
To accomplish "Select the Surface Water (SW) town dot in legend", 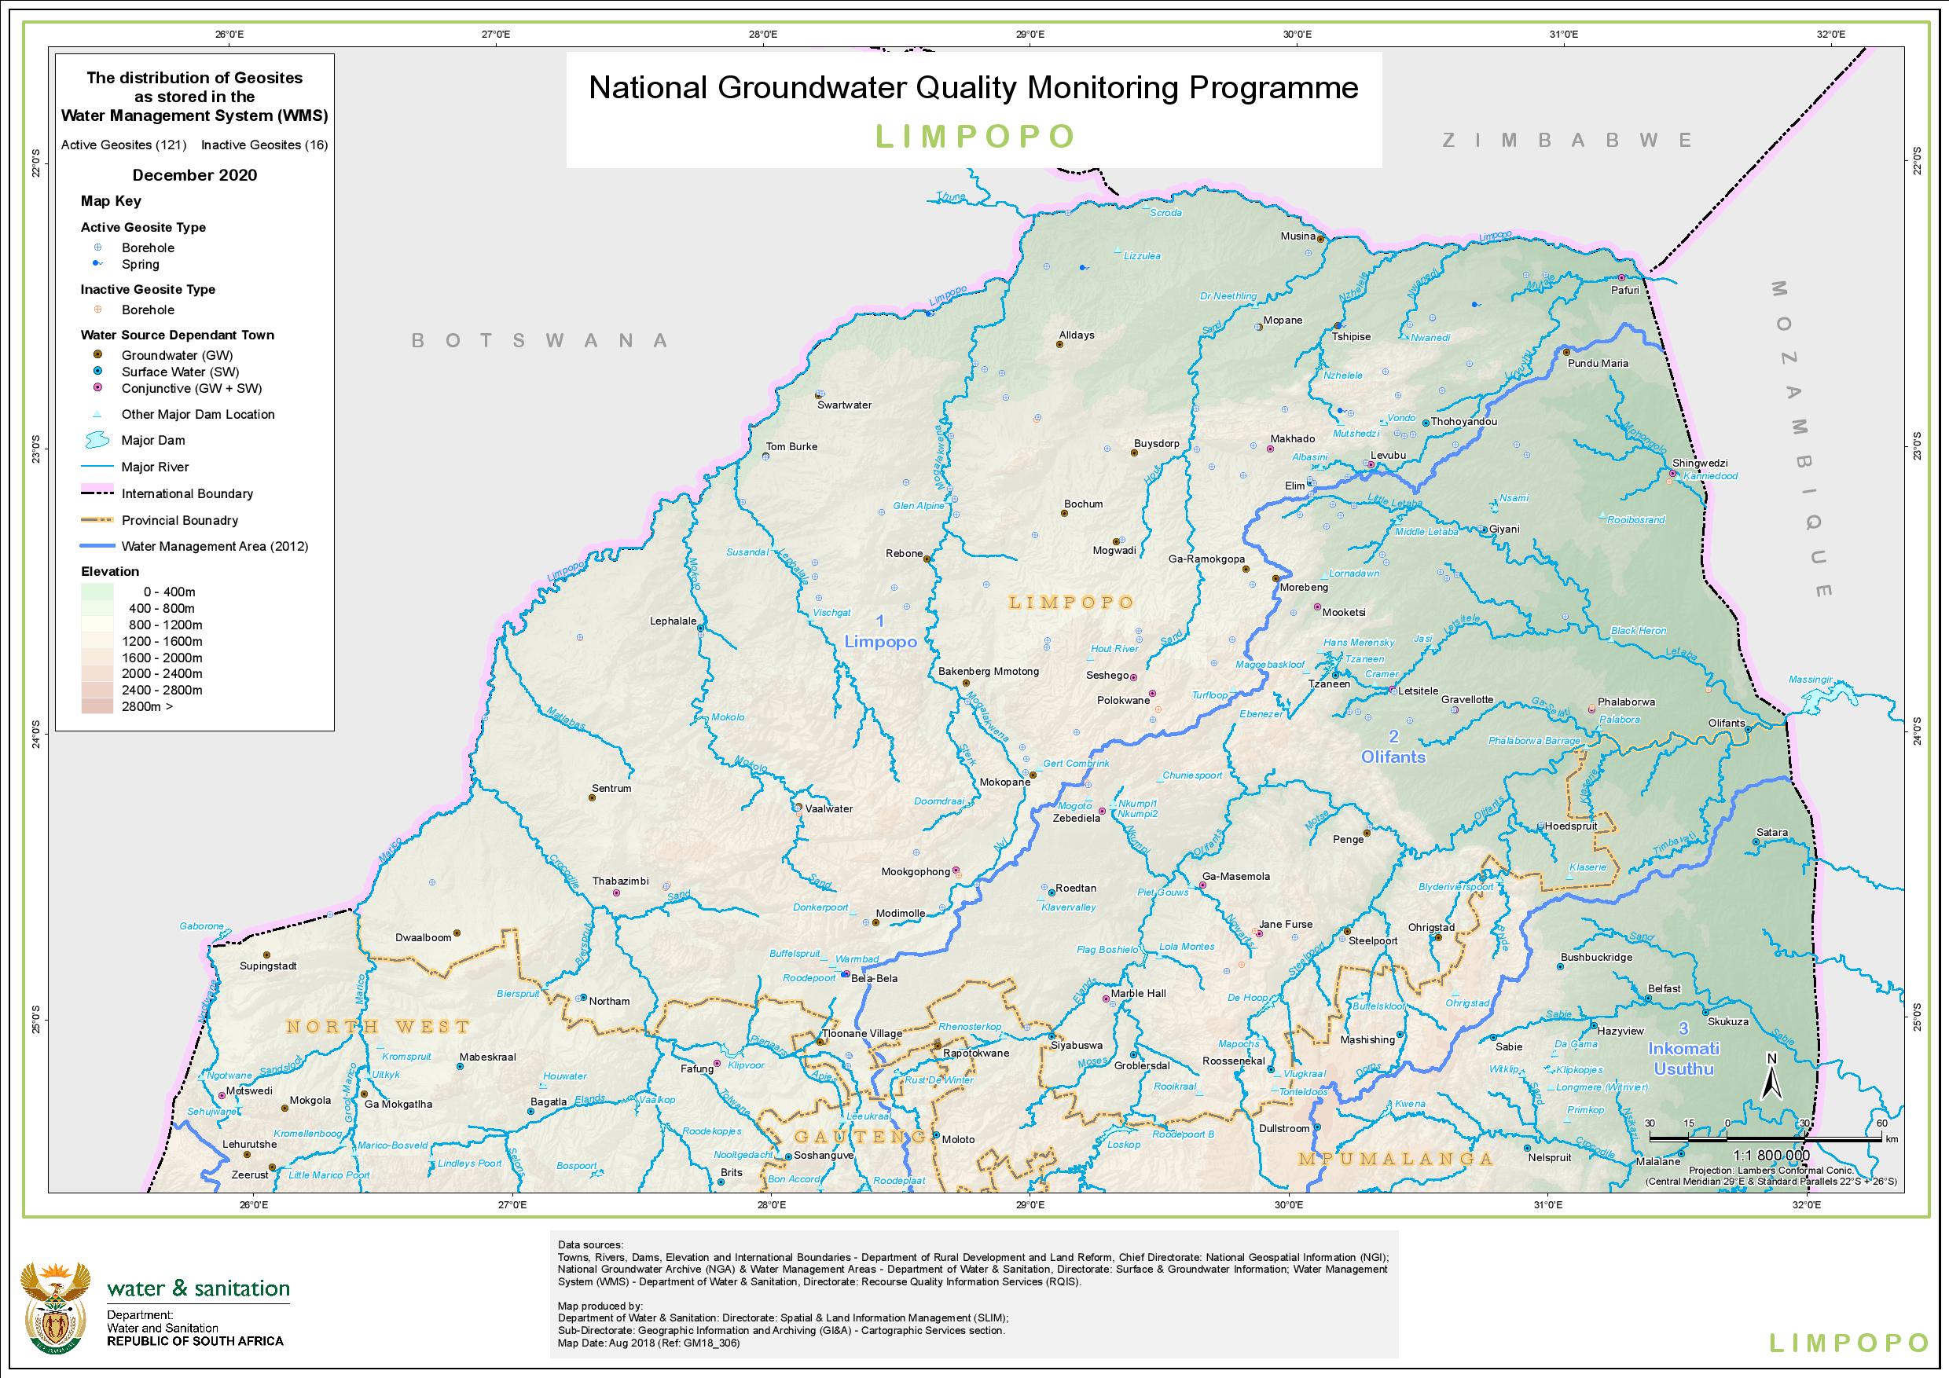I will click(97, 371).
